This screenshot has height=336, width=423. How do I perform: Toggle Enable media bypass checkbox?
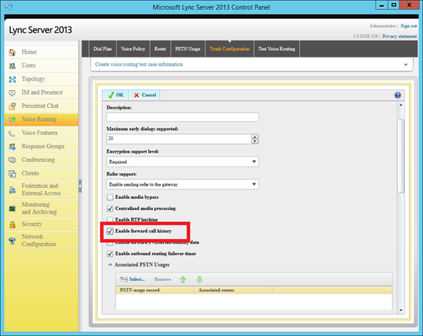point(110,197)
